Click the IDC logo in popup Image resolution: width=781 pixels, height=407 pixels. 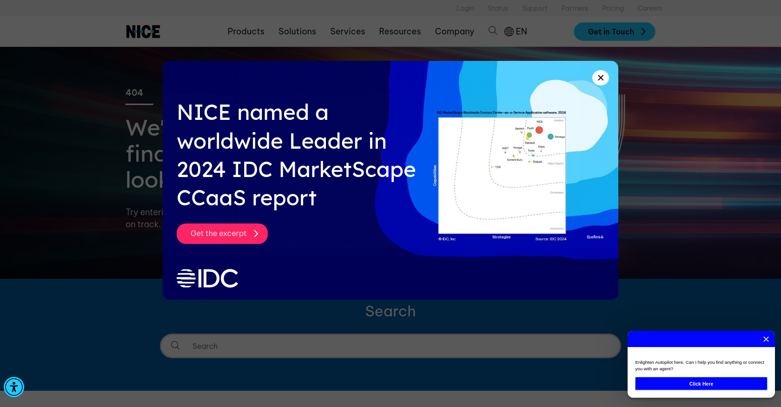point(207,278)
